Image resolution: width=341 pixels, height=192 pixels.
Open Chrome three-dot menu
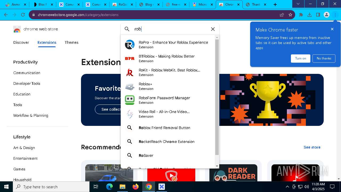tap(335, 15)
